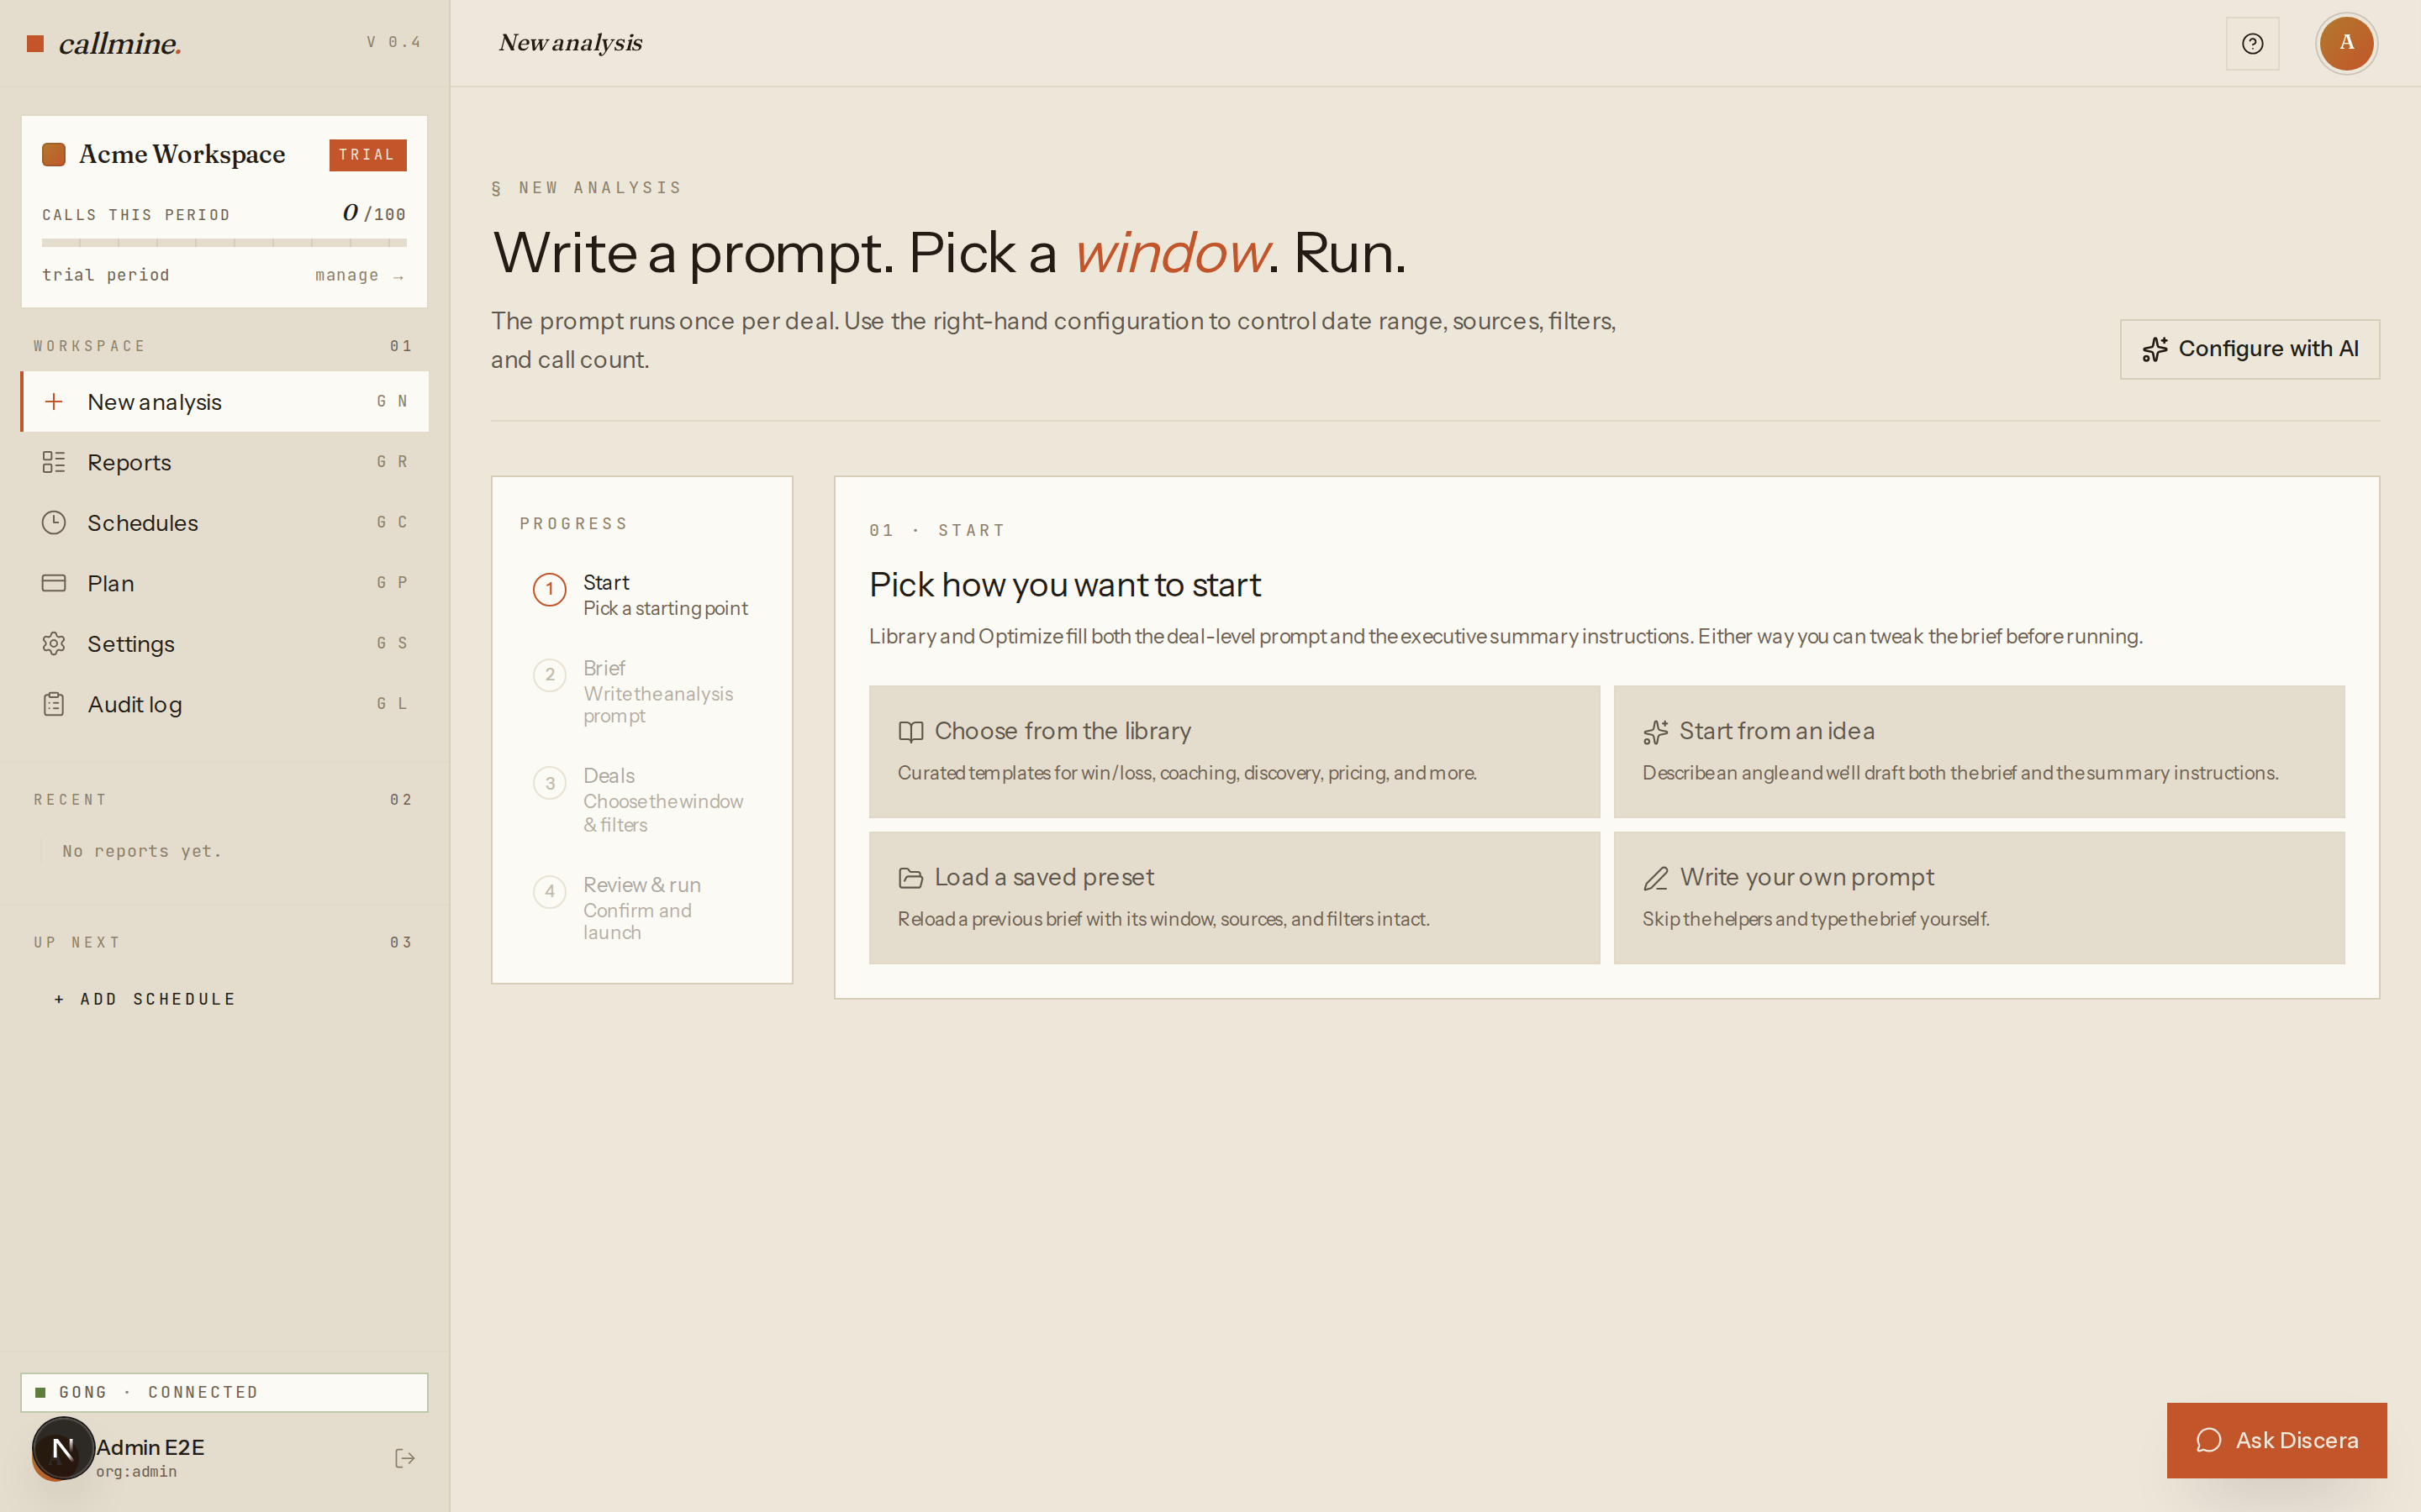Click + ADD SCHEDULE link
Viewport: 2421px width, 1512px height.
144,999
